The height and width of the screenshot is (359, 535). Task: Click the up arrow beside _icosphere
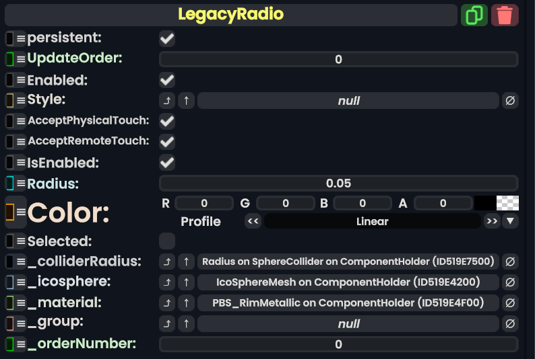pos(187,282)
